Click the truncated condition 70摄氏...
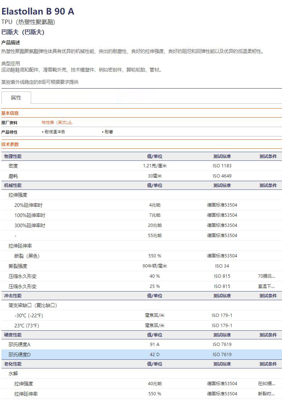Viewport: 282px width, 408px height. [266, 276]
